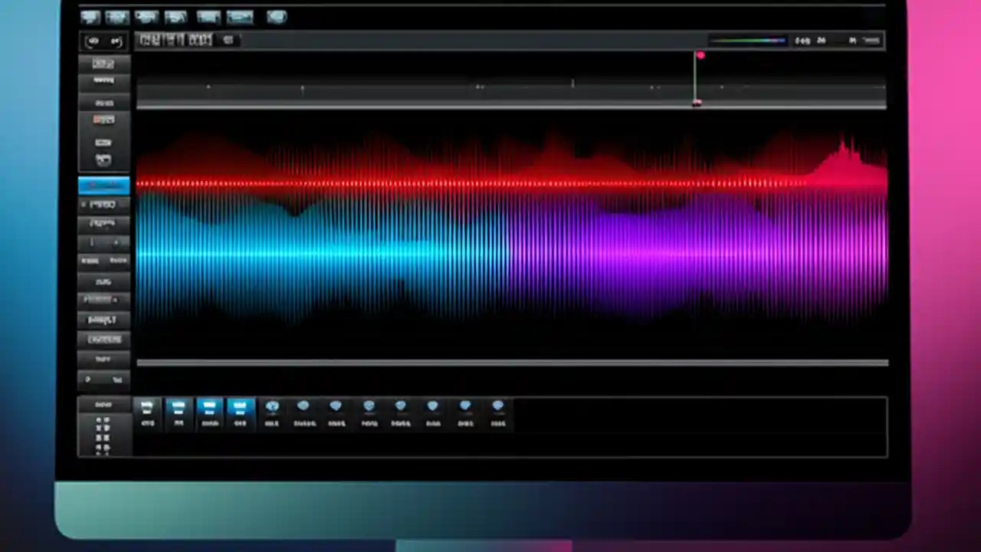Screen dimensions: 981x552
Task: Open the rightmost rounded toolbar icon
Action: (277, 17)
